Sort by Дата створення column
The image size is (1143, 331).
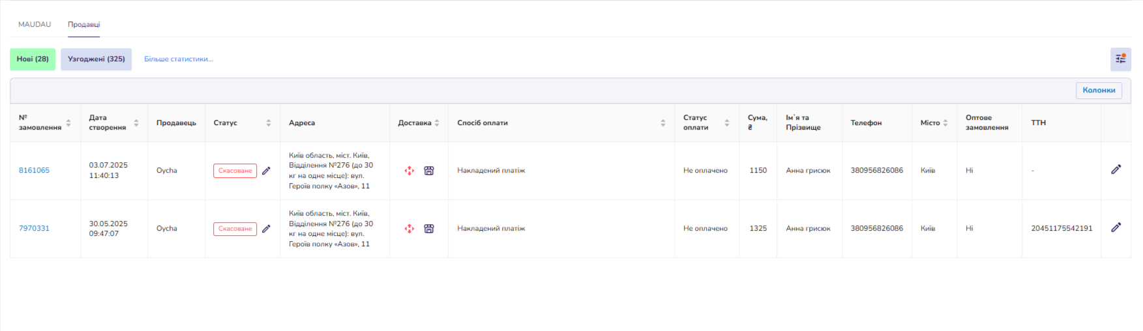click(x=136, y=122)
